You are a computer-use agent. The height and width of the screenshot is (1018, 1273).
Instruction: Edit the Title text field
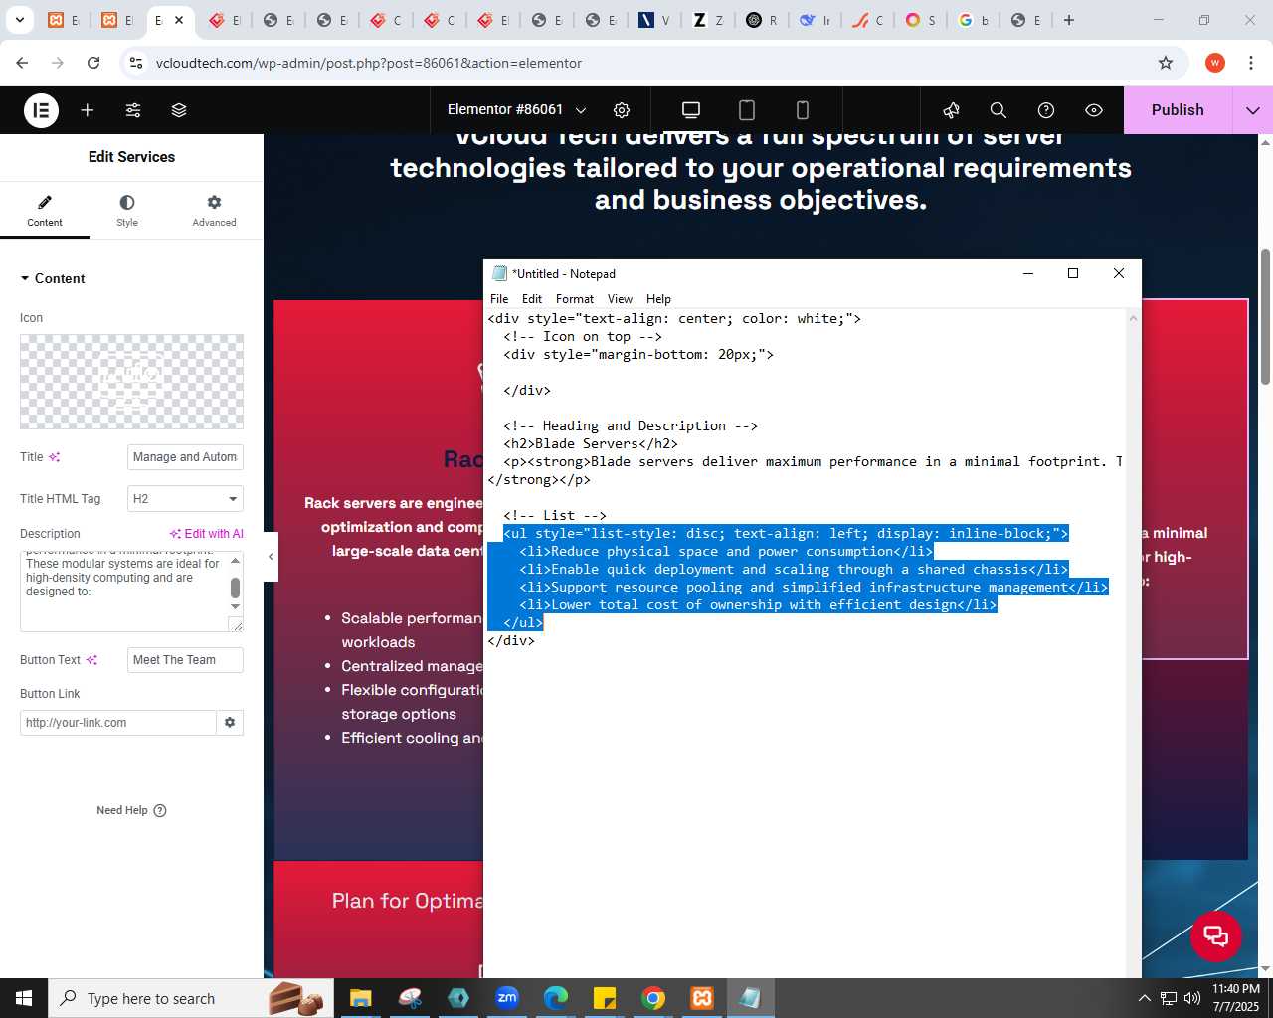[185, 457]
